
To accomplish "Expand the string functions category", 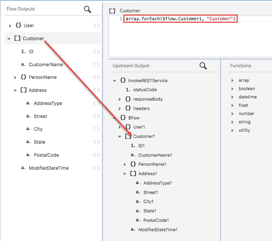I will [x=233, y=122].
